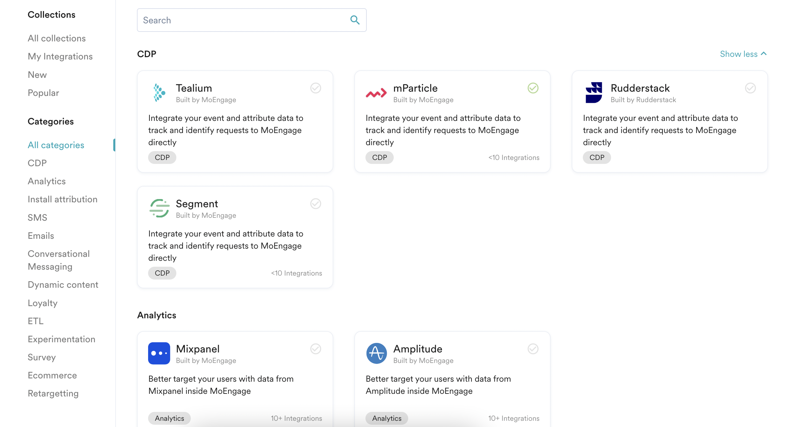This screenshot has width=792, height=427.
Task: Click the mParticle logo icon
Action: (x=376, y=94)
